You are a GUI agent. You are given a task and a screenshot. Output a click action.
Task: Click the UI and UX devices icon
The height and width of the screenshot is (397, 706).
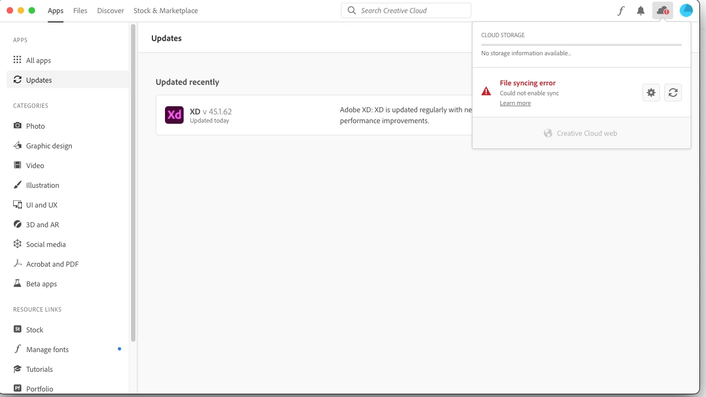(18, 205)
